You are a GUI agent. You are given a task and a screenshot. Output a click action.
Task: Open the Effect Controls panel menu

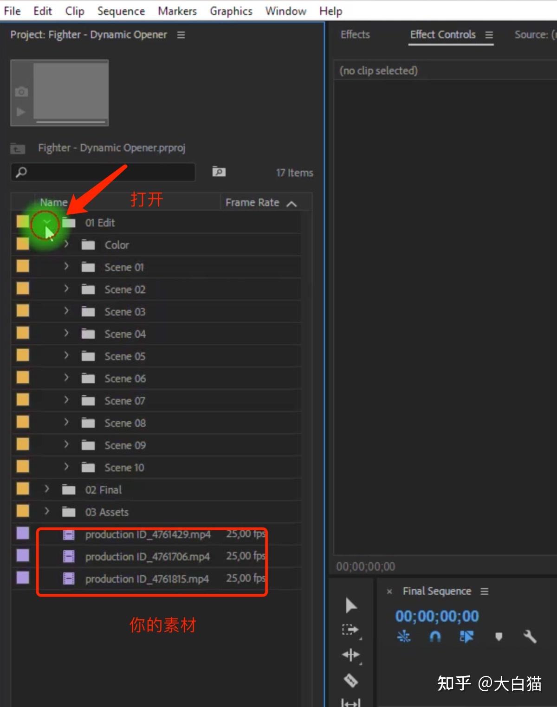(x=489, y=35)
